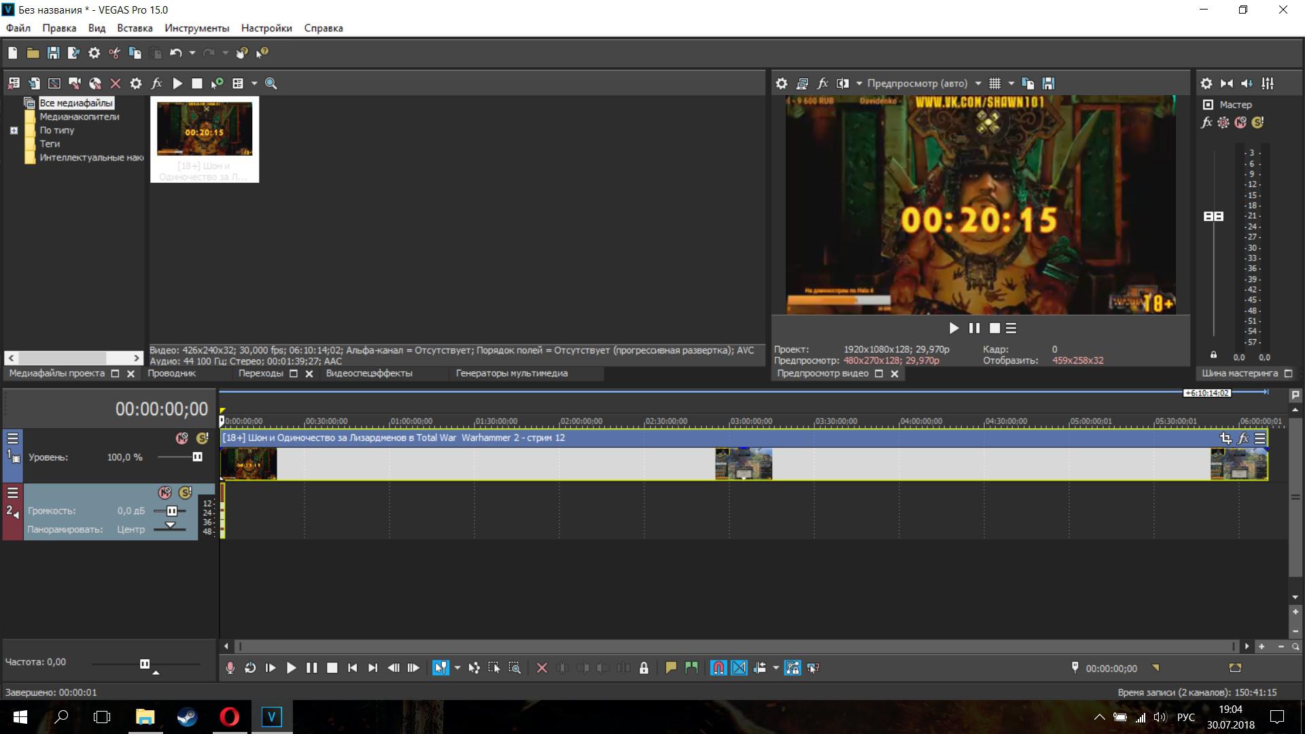Click the master bus volume fader
Image resolution: width=1305 pixels, height=734 pixels.
point(1213,216)
